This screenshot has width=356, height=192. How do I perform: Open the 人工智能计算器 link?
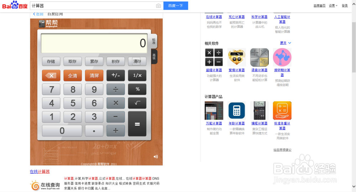click(x=282, y=19)
